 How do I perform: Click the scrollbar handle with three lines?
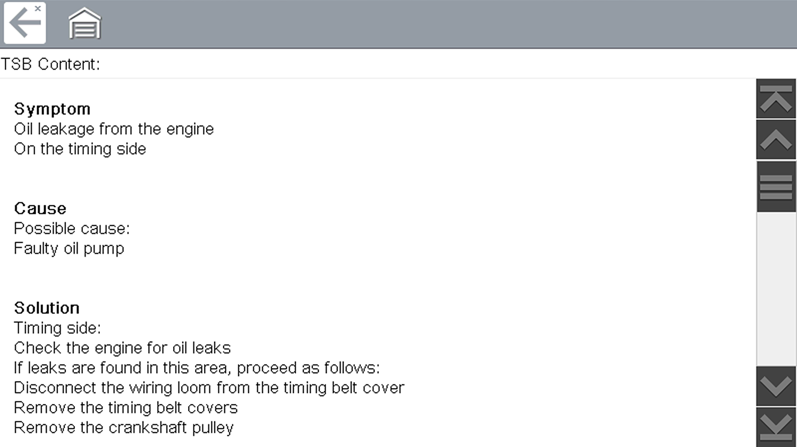tap(776, 187)
